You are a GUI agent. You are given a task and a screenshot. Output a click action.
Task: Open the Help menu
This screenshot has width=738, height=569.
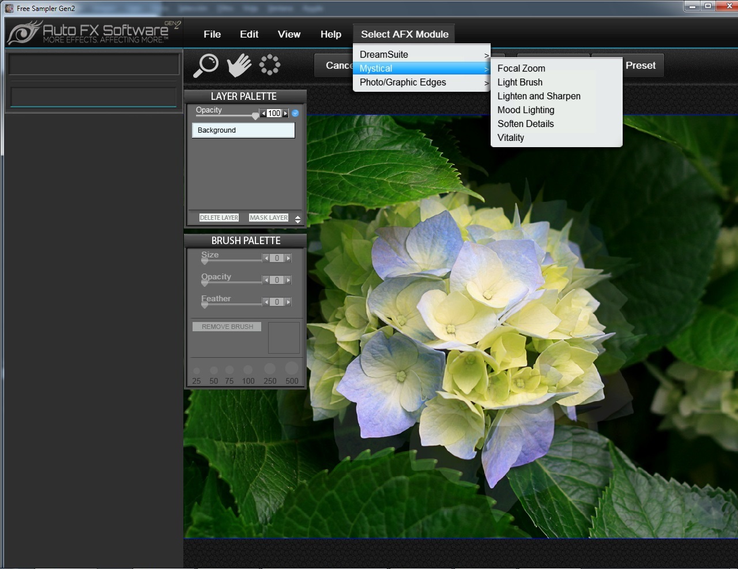point(331,34)
